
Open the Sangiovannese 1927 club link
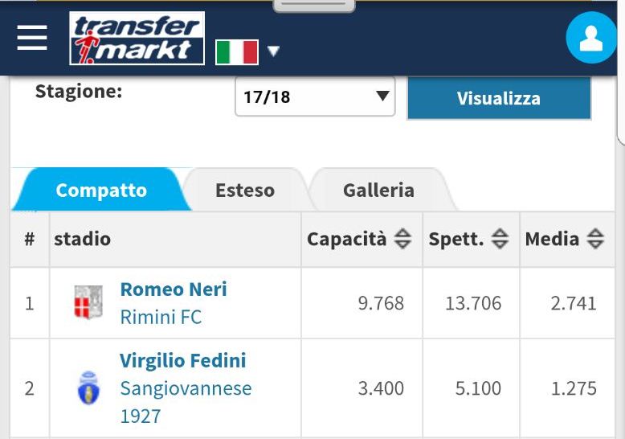(186, 402)
